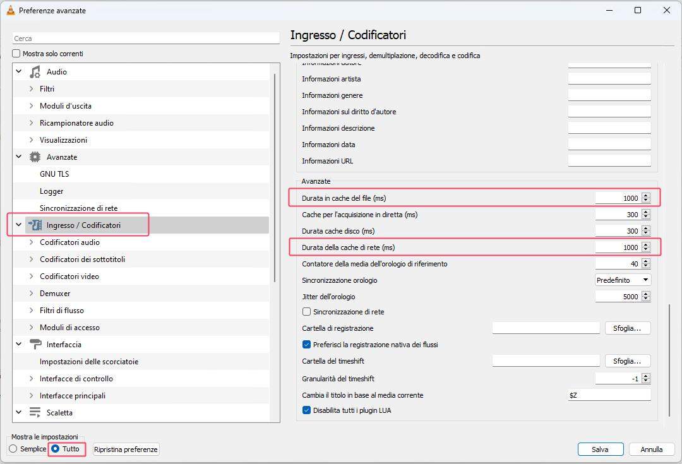This screenshot has height=464, width=682.
Task: Click the Scaletta playlist icon
Action: [35, 413]
